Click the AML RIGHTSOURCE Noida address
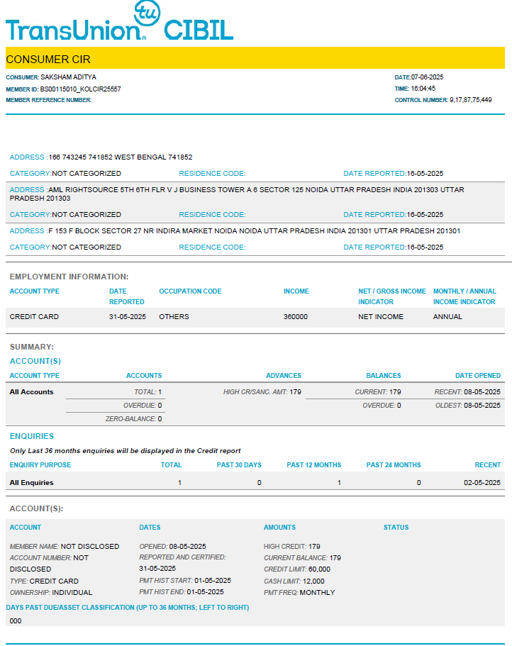 [237, 194]
